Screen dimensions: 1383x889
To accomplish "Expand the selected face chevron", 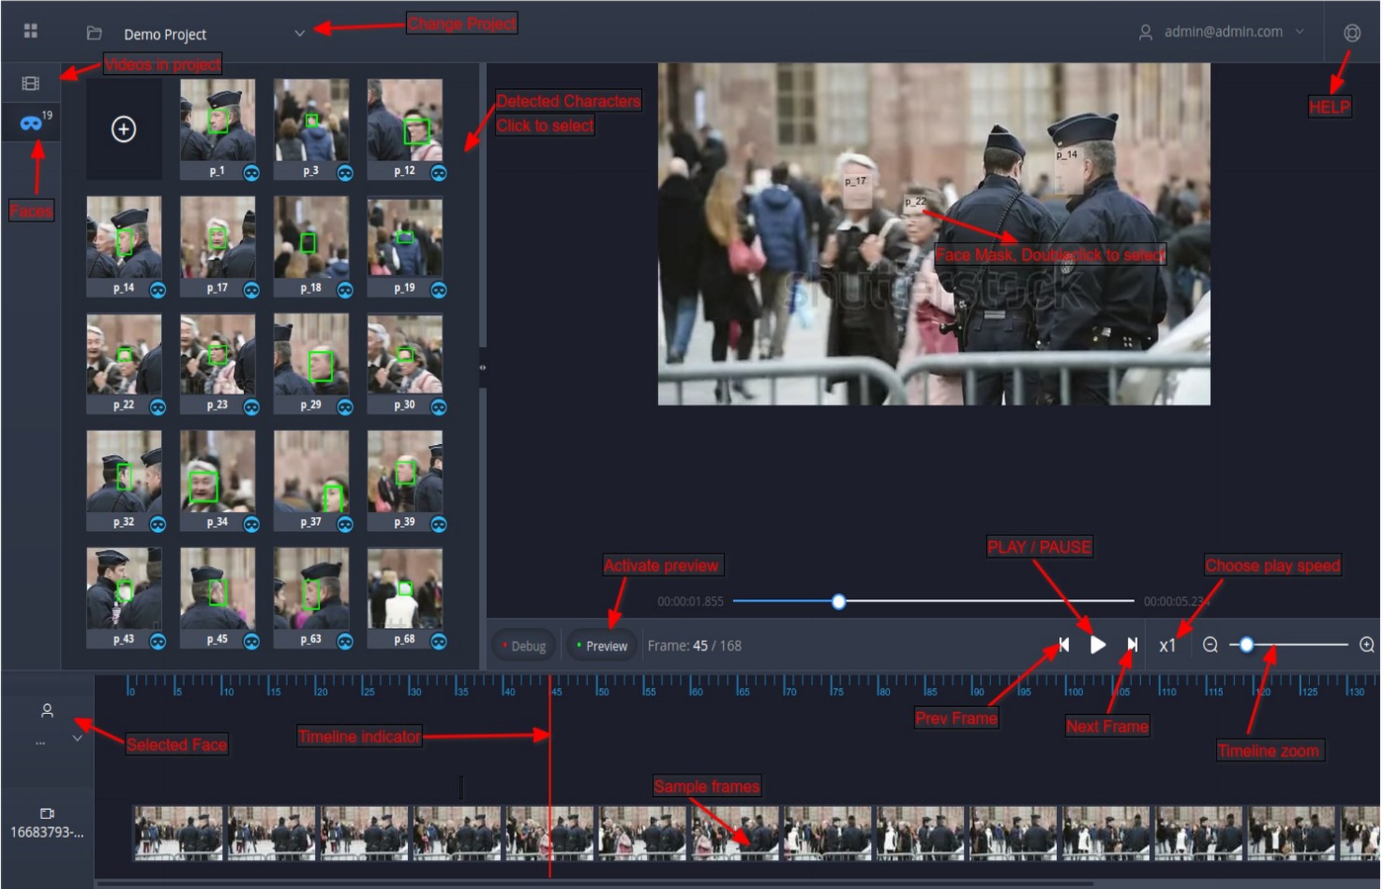I will [77, 739].
